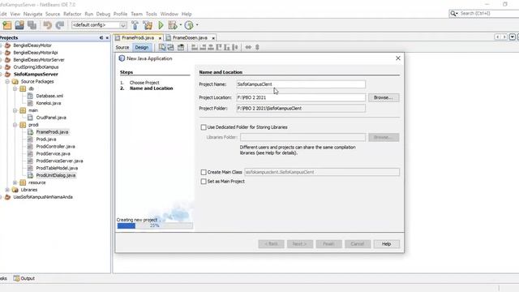
Task: Select CrudPanel.java in the project tree
Action: point(51,118)
